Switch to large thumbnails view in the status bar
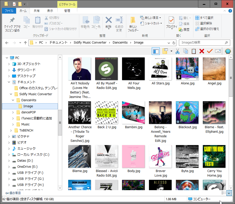235x204 pixels. pos(229,193)
